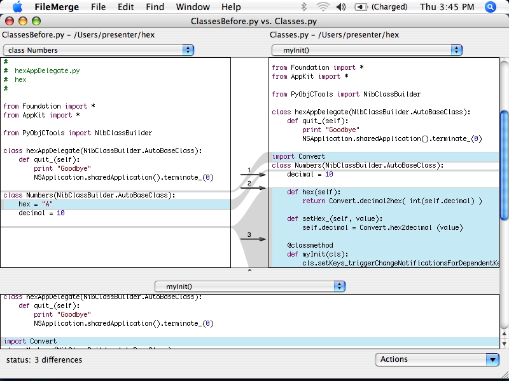Click the import Convert line in merged pane
This screenshot has height=381, width=509.
tap(249, 341)
